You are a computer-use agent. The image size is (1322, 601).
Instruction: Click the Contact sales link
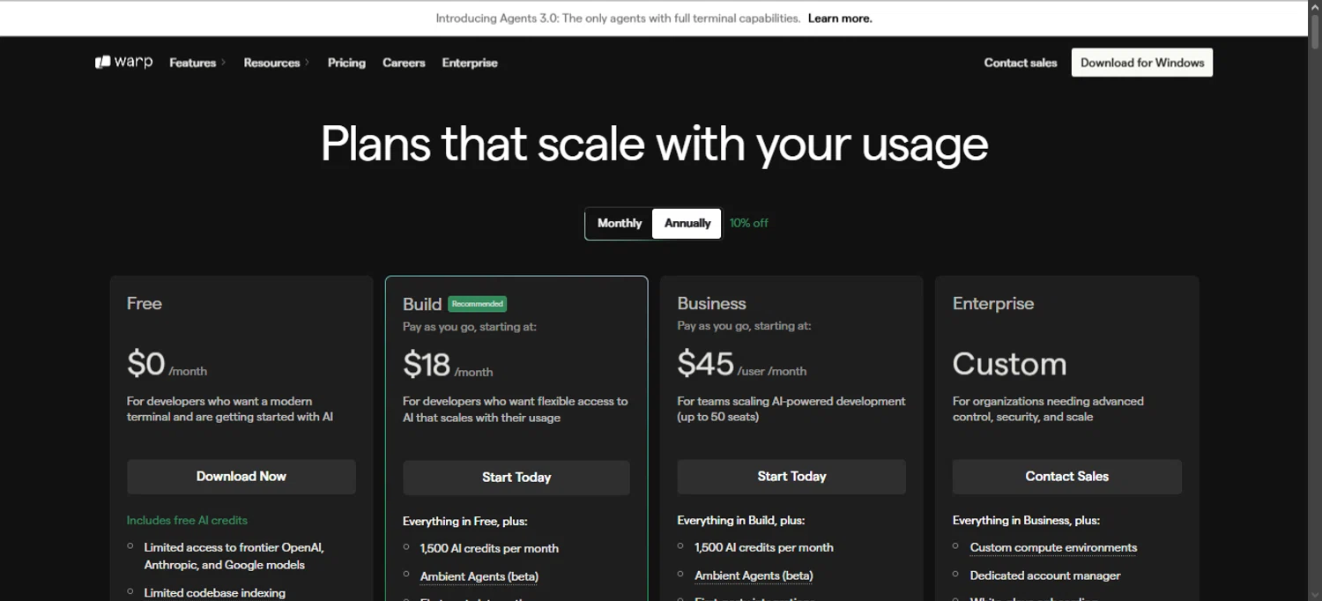pyautogui.click(x=1021, y=63)
